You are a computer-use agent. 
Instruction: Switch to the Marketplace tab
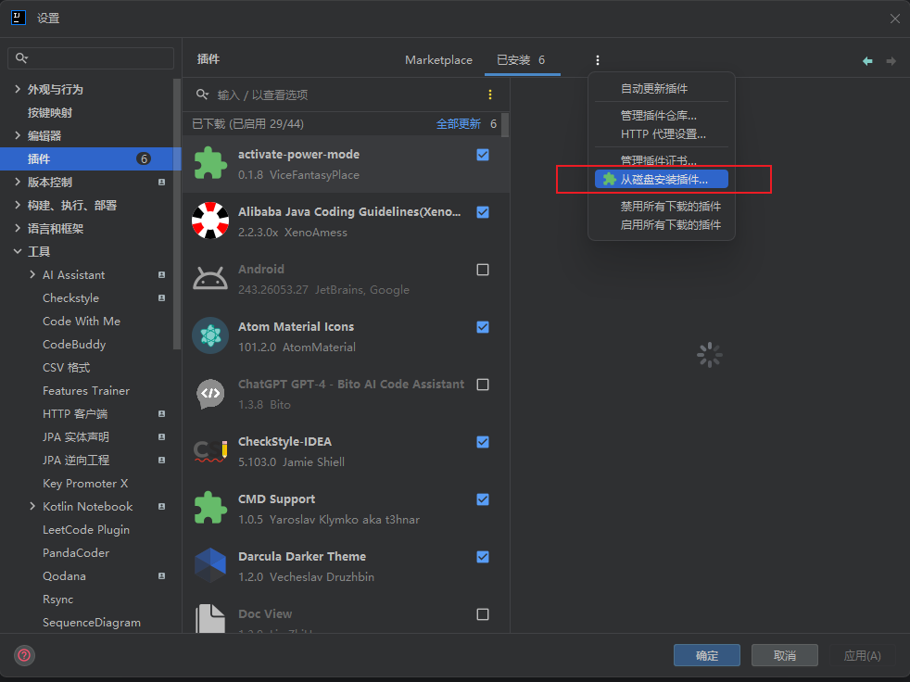438,60
